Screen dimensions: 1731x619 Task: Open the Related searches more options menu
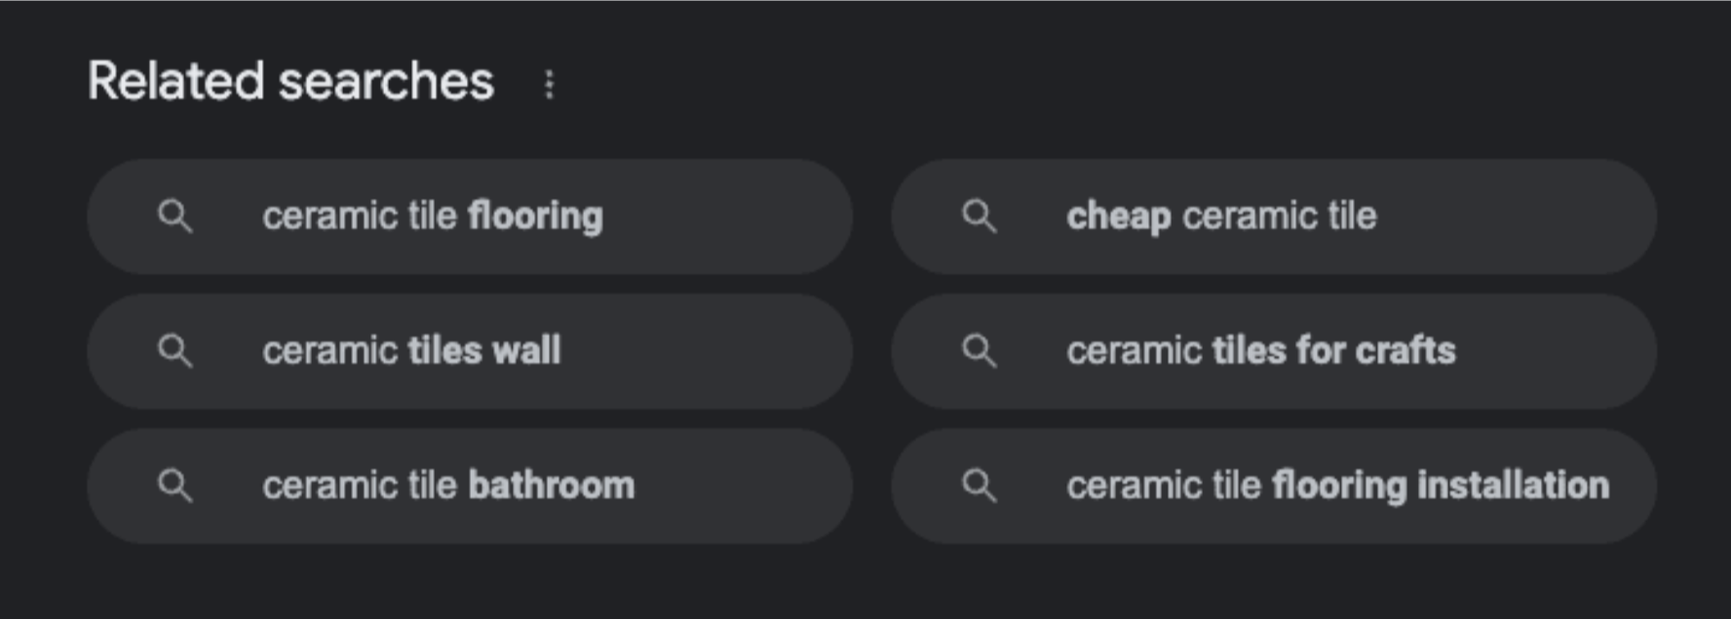[x=549, y=85]
